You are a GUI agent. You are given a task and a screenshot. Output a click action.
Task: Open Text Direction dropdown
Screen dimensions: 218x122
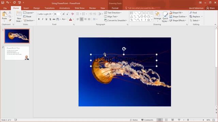[113, 13]
